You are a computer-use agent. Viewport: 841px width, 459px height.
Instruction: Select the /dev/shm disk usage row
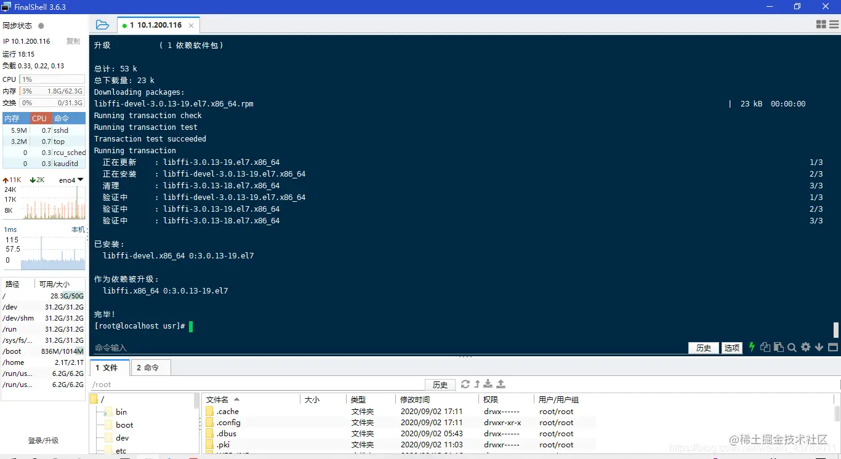[43, 318]
